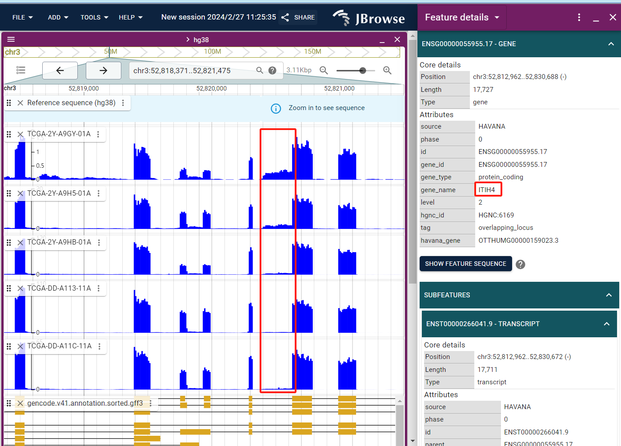Open the track selector list icon
This screenshot has height=446, width=621.
point(21,70)
